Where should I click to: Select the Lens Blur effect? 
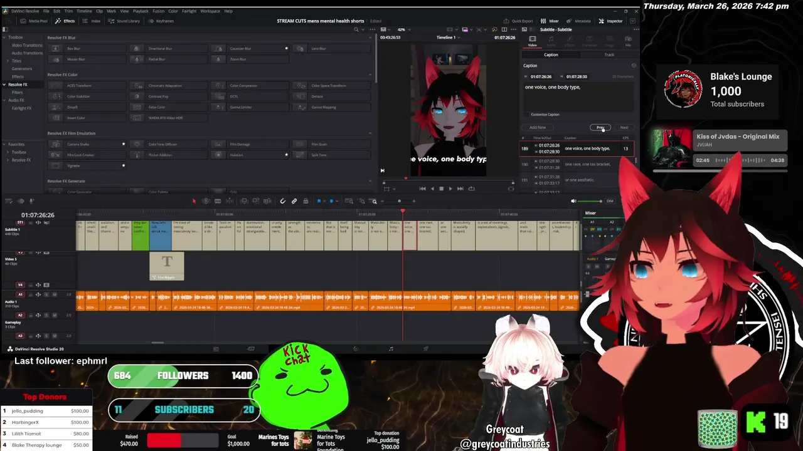(x=331, y=48)
